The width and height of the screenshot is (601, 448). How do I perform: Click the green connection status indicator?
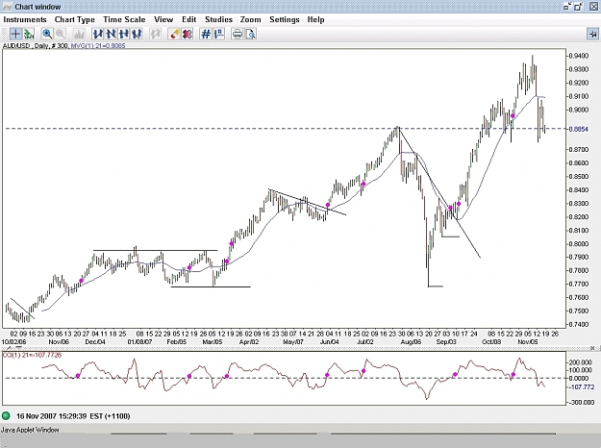click(6, 416)
